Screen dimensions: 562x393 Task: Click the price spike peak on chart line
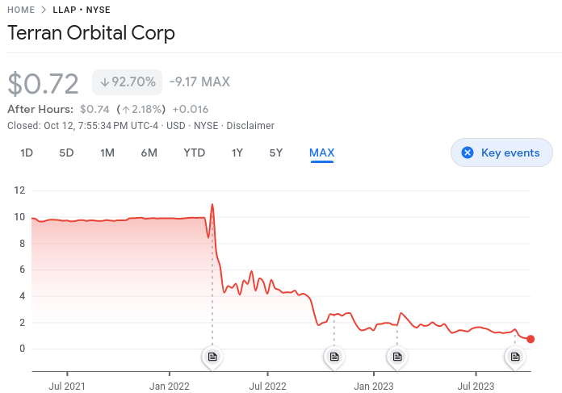coord(212,204)
